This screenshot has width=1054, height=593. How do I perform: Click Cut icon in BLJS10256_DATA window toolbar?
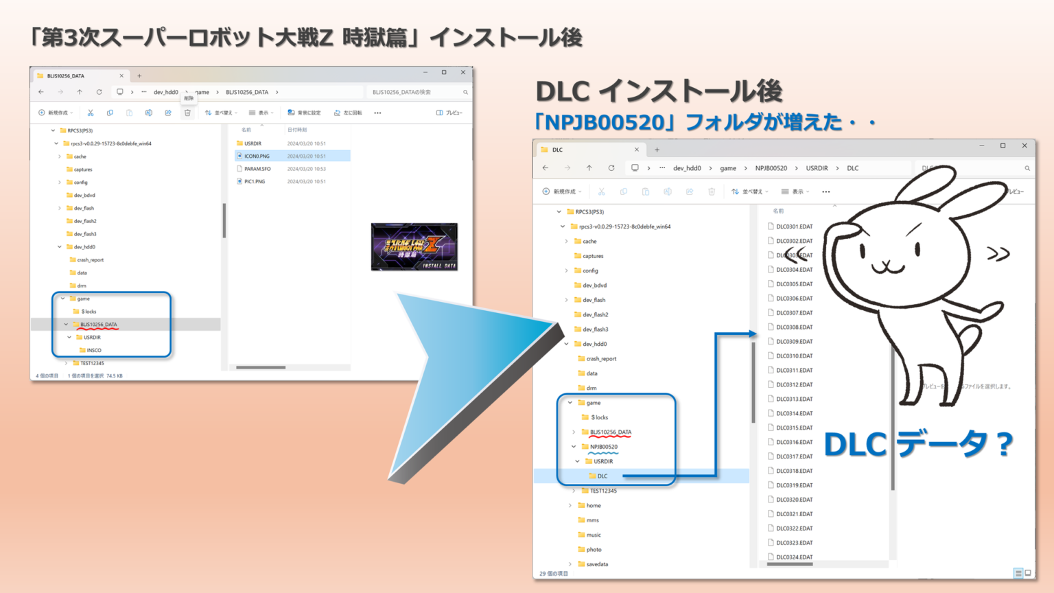(90, 113)
